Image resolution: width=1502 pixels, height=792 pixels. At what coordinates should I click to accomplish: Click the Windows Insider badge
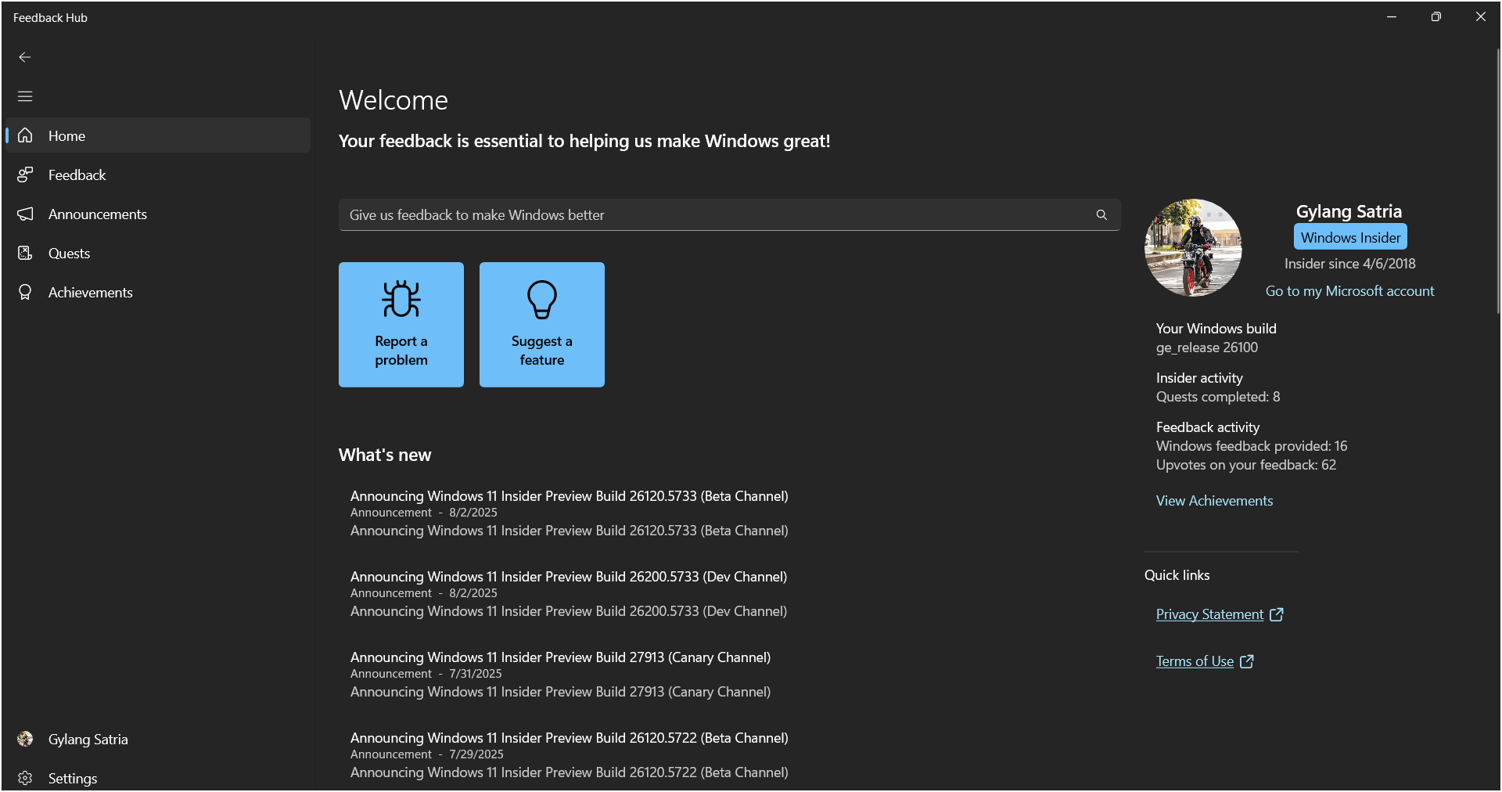pos(1350,237)
